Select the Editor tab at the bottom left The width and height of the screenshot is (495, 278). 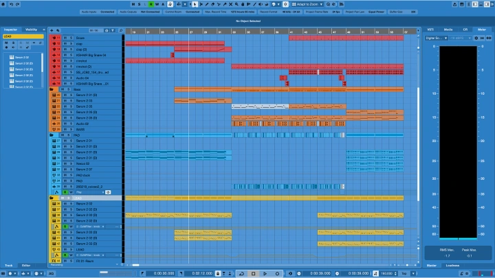(x=26, y=265)
